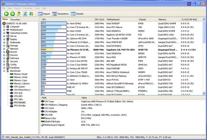
Task: Sort by the CL-RCD-RP-RAS column header
Action: (x=189, y=20)
